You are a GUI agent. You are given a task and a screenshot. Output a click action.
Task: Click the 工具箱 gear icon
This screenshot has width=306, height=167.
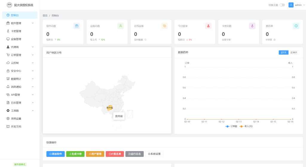pos(8,111)
